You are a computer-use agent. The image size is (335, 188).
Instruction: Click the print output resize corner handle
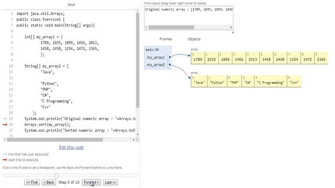(232, 32)
